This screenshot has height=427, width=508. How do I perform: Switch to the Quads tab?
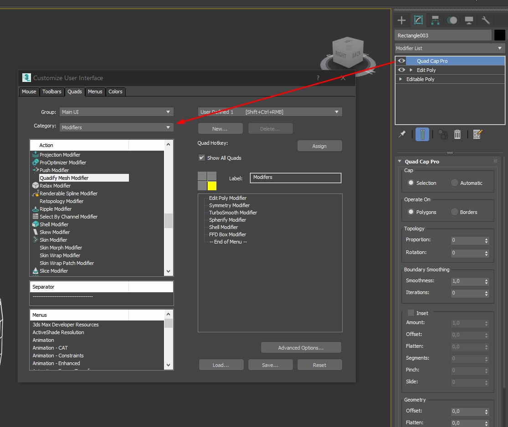click(x=75, y=91)
